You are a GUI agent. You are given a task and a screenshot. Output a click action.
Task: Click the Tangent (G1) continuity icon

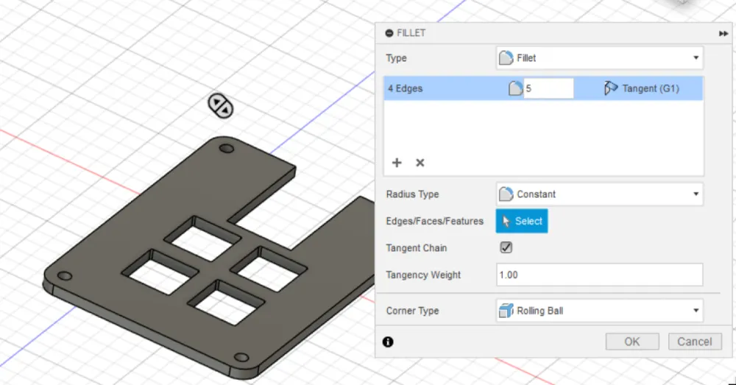611,89
